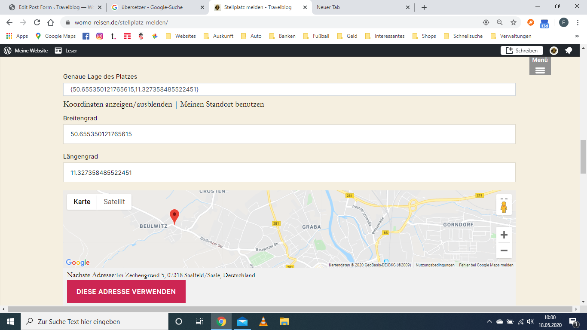This screenshot has height=330, width=587.
Task: Expand the Geld bookmark folder
Action: pos(347,36)
